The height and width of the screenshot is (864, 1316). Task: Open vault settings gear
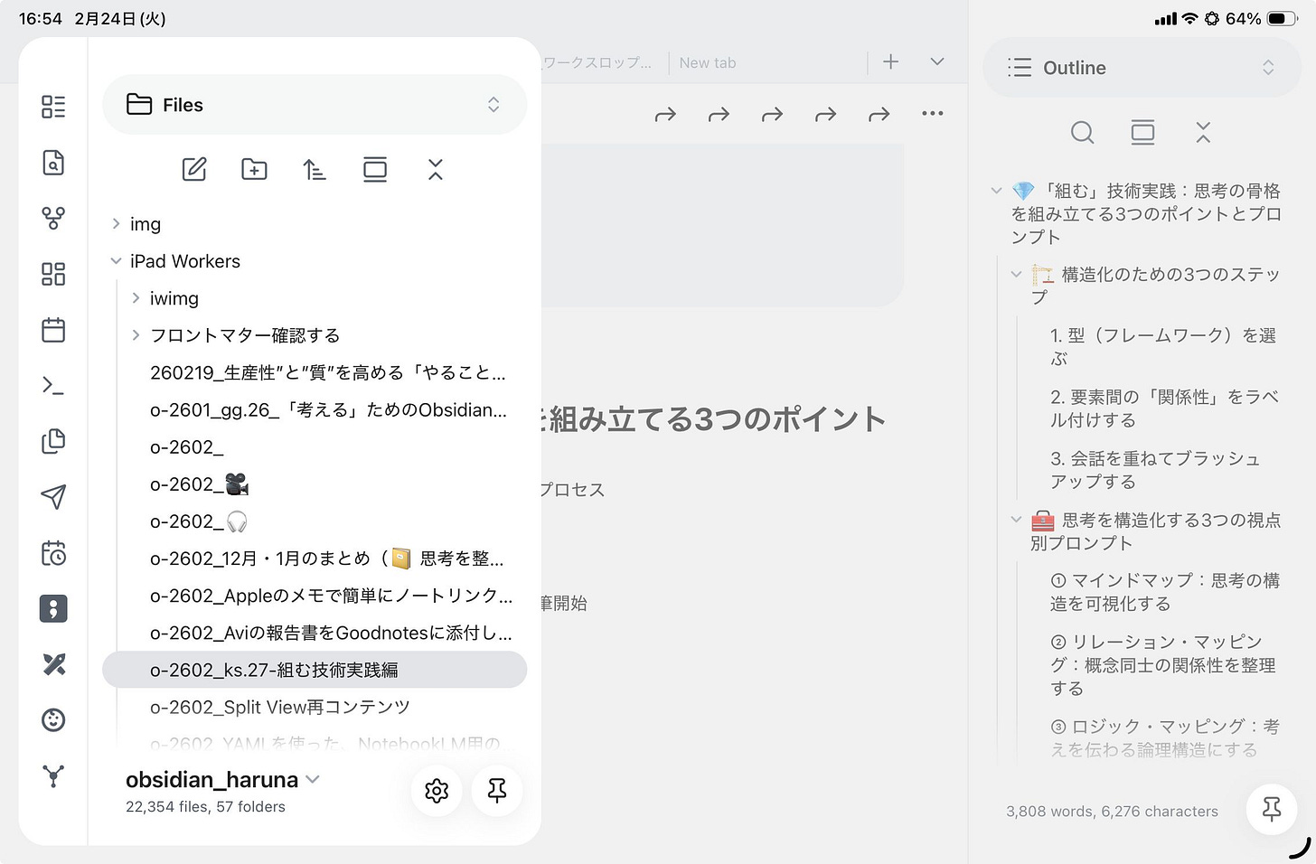coord(437,791)
